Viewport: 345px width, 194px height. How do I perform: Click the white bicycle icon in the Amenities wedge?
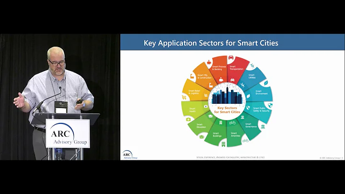pyautogui.click(x=232, y=122)
